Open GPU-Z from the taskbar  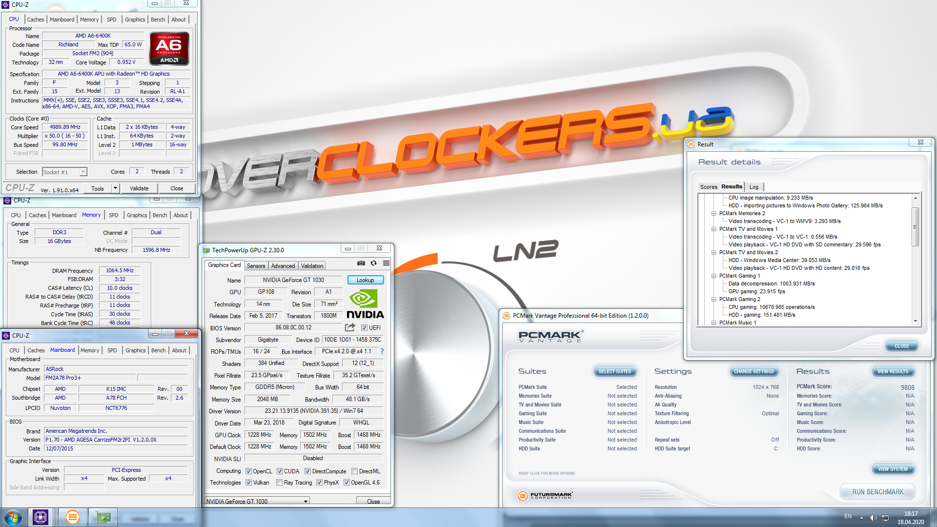pos(103,517)
